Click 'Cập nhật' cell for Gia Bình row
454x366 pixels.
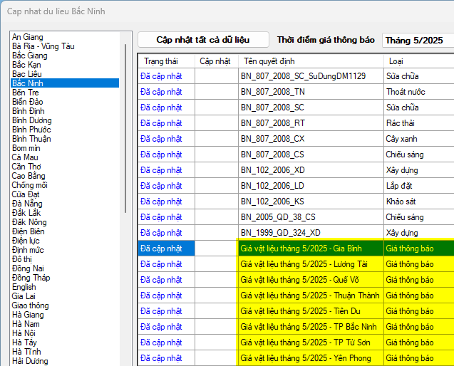[x=216, y=249]
